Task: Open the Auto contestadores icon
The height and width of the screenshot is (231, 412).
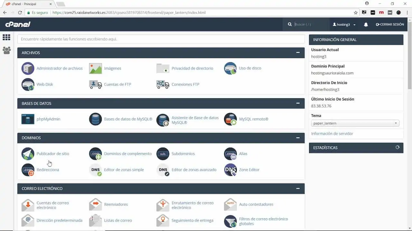Action: point(230,204)
